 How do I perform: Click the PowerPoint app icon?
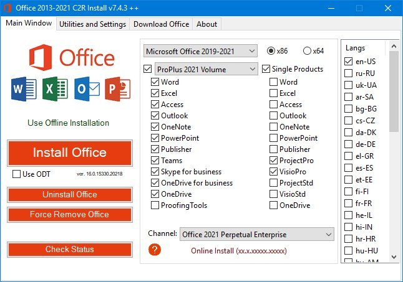[x=118, y=88]
